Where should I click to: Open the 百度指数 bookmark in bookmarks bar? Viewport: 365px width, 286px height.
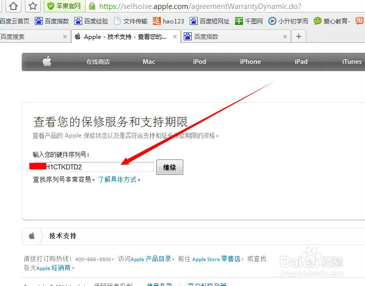(52, 21)
